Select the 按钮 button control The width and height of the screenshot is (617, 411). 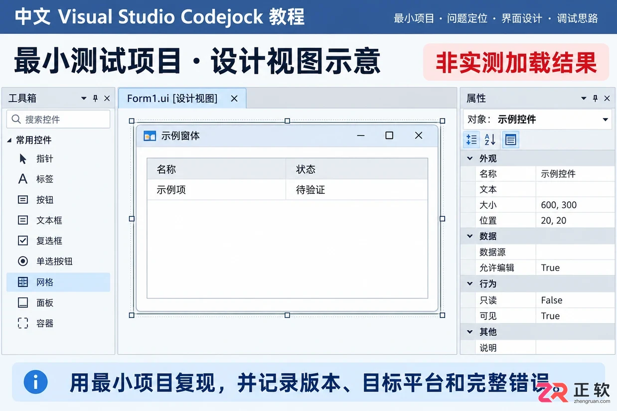tap(58, 200)
